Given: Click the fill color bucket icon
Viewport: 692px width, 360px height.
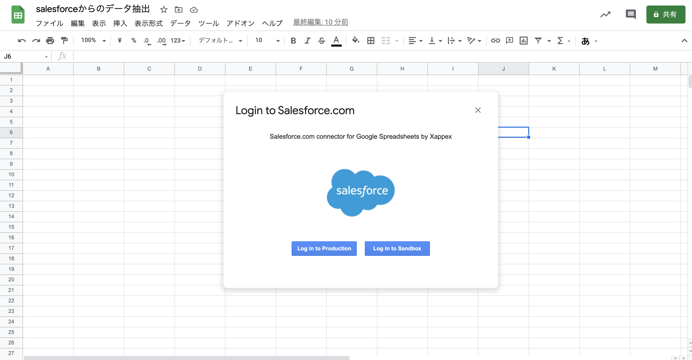Looking at the screenshot, I should (x=356, y=40).
